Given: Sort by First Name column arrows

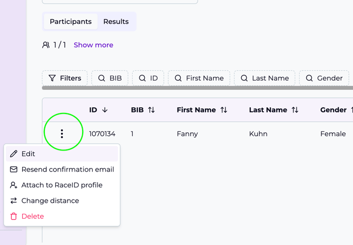Looking at the screenshot, I should (224, 110).
